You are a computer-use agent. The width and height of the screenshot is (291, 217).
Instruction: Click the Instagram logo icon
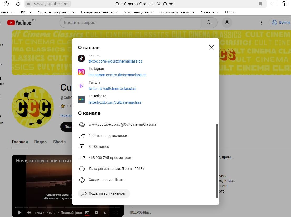point(81,72)
